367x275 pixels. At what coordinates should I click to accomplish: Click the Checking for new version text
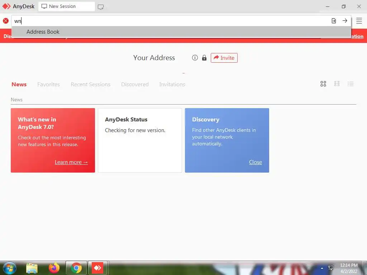click(135, 130)
